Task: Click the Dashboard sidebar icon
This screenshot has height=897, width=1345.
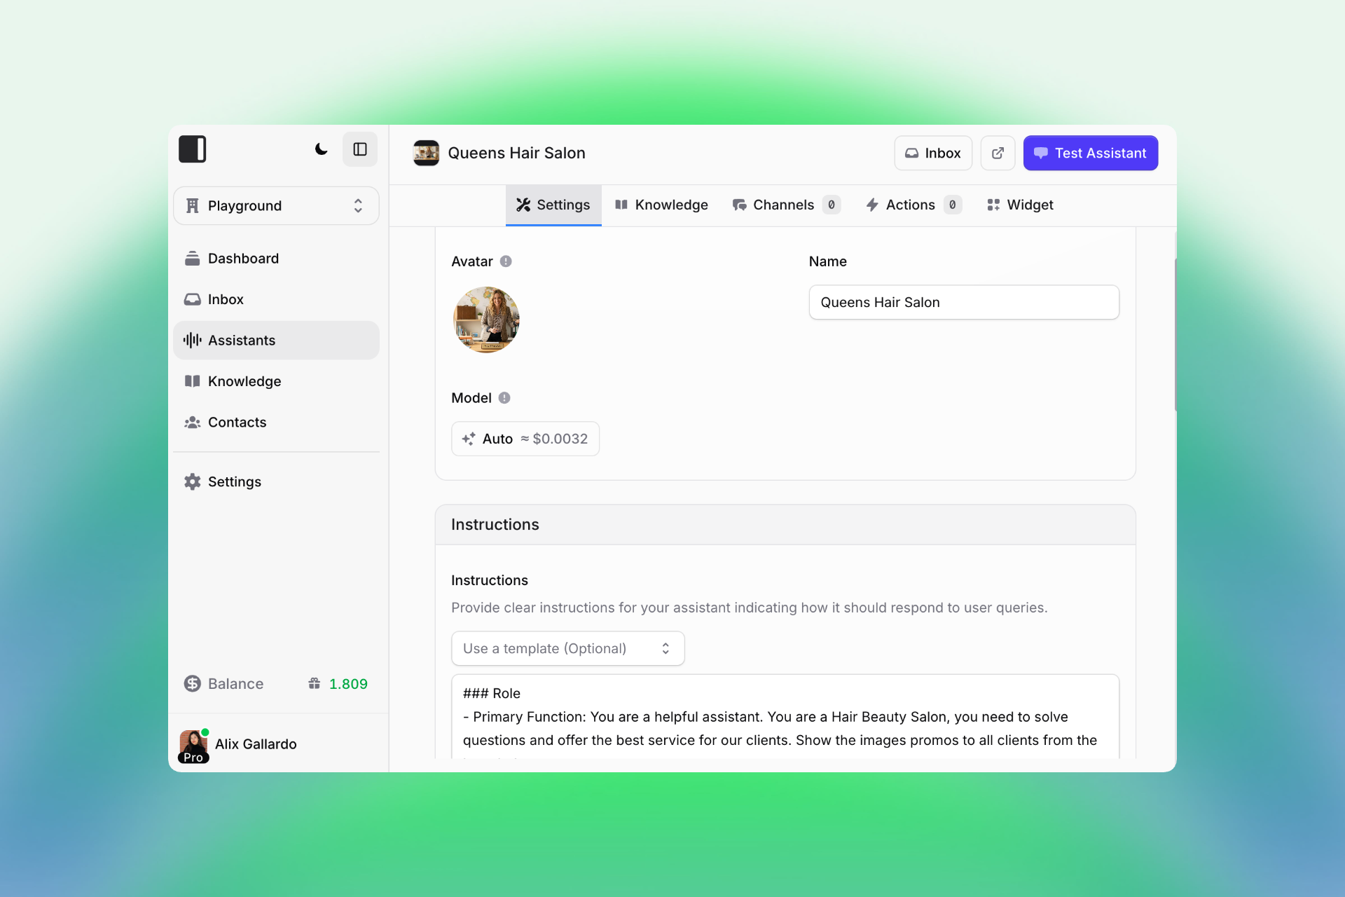Action: click(x=192, y=259)
